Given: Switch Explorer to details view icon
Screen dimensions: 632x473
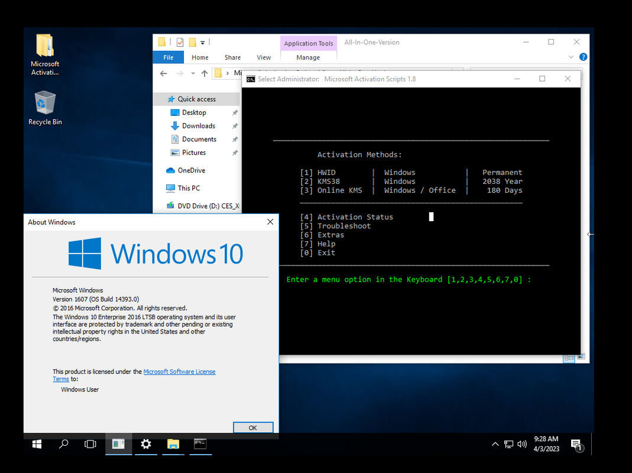Looking at the screenshot, I should coord(569,358).
